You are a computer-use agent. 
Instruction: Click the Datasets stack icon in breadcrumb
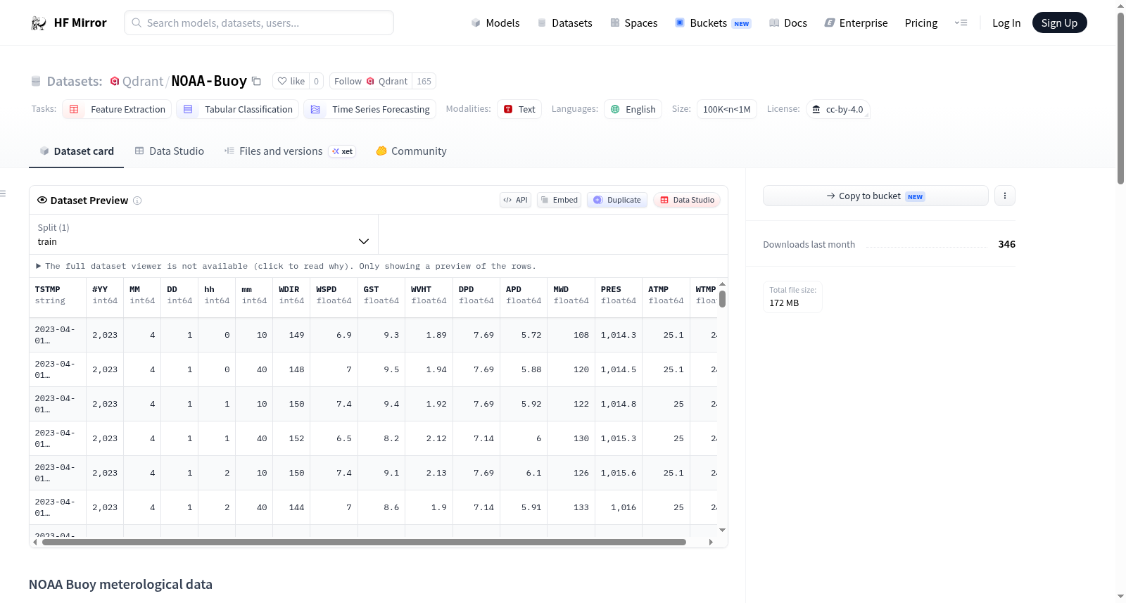coord(36,81)
